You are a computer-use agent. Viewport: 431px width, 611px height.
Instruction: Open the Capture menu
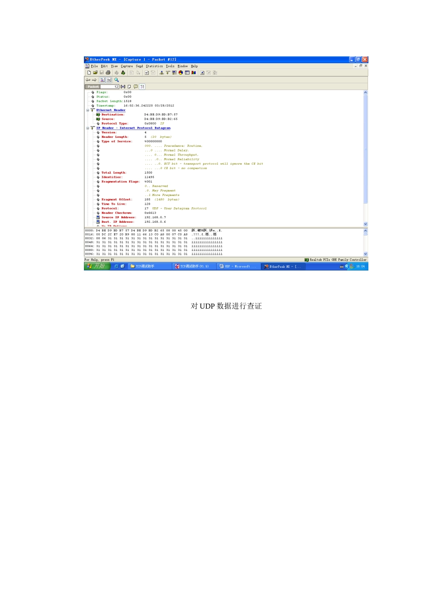127,66
